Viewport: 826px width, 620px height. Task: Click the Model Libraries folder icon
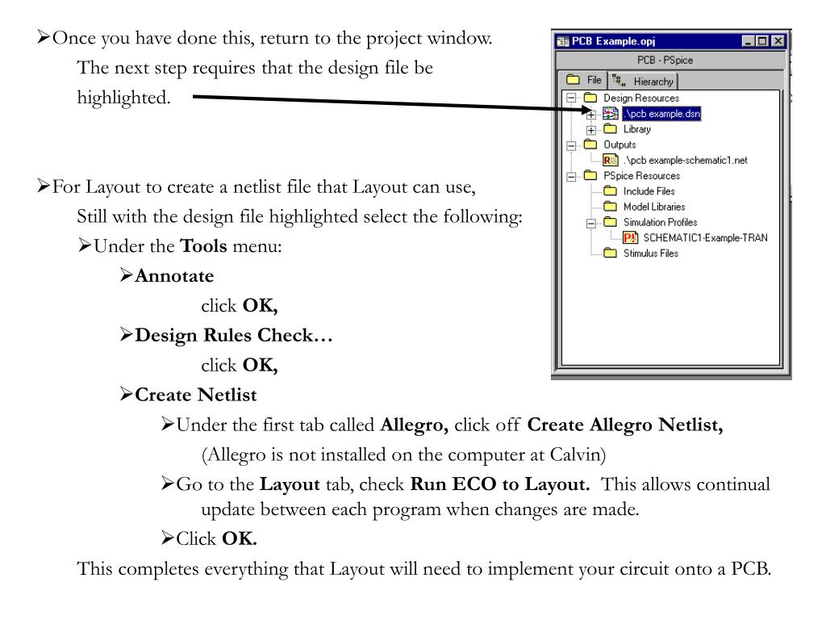[x=611, y=206]
